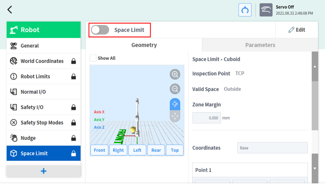Click the plus icon to add item

click(x=44, y=171)
